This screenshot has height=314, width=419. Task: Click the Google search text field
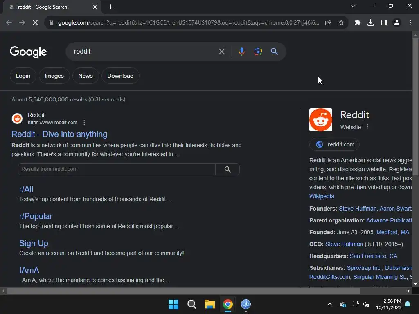coord(144,51)
